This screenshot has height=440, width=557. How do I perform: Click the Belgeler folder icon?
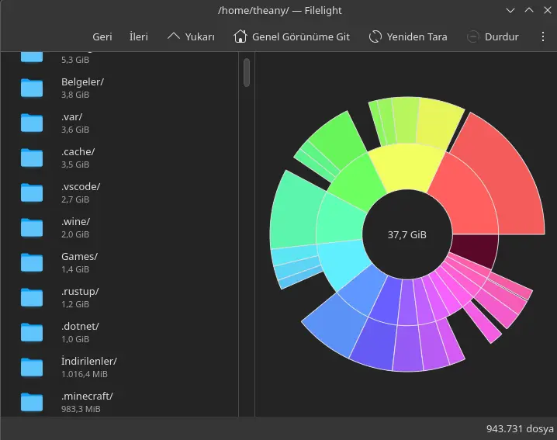tap(32, 88)
